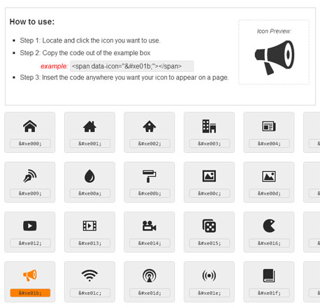
Task: Click the dice icon
Action: (209, 226)
